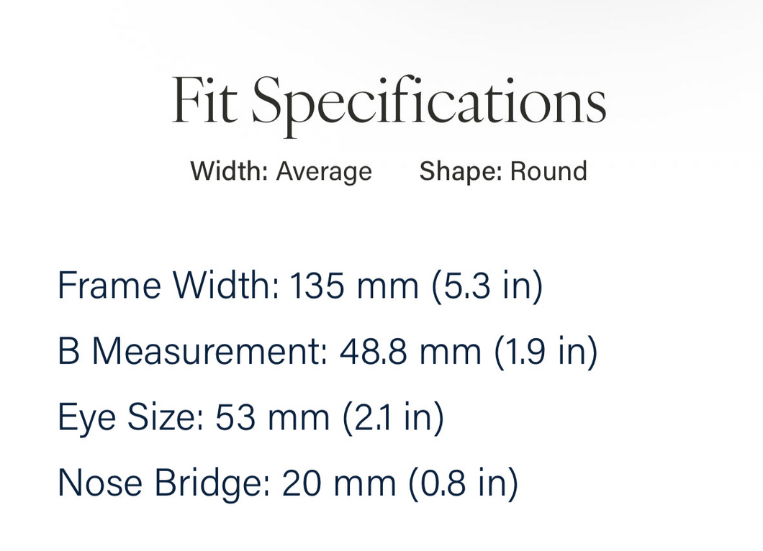The height and width of the screenshot is (551, 763).
Task: Click the word "Fit" in the heading
Action: [x=205, y=100]
